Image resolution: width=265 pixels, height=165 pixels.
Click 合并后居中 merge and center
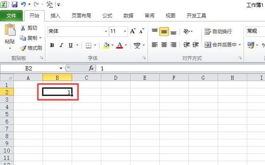coord(221,45)
